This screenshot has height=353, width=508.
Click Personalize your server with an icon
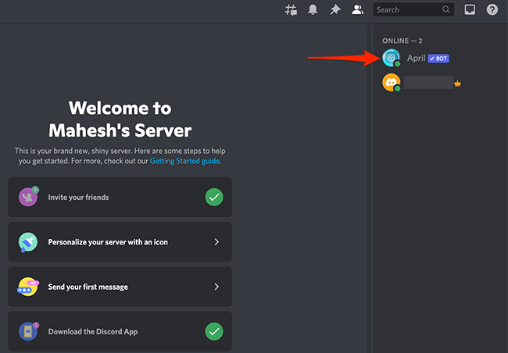coord(108,242)
